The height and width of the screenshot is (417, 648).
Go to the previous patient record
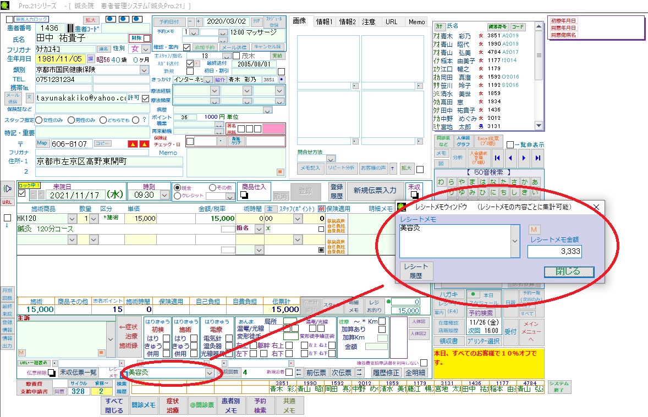click(510, 158)
